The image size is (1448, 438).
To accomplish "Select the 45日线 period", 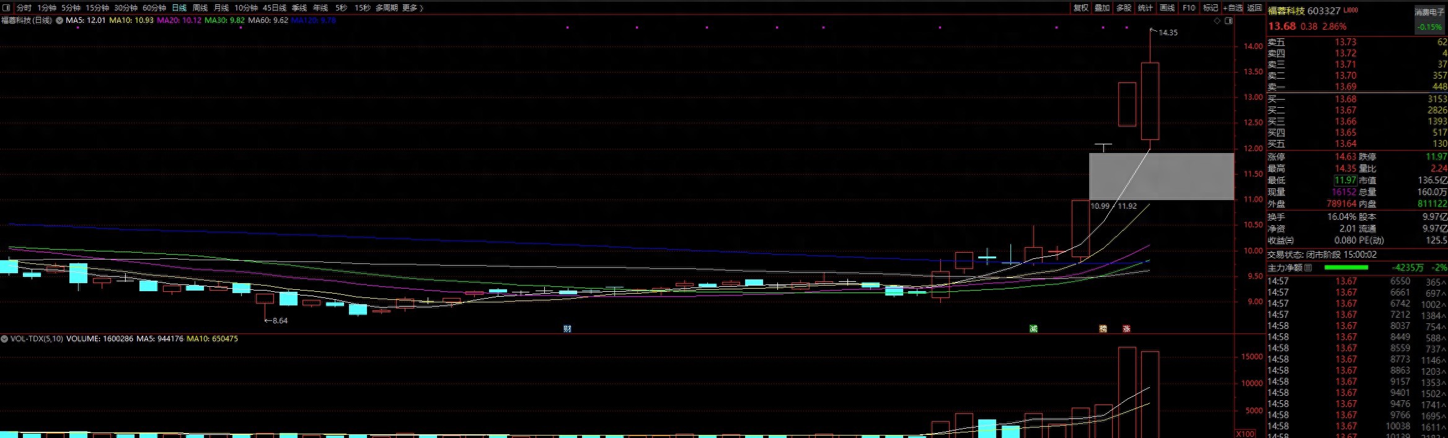I will (275, 8).
